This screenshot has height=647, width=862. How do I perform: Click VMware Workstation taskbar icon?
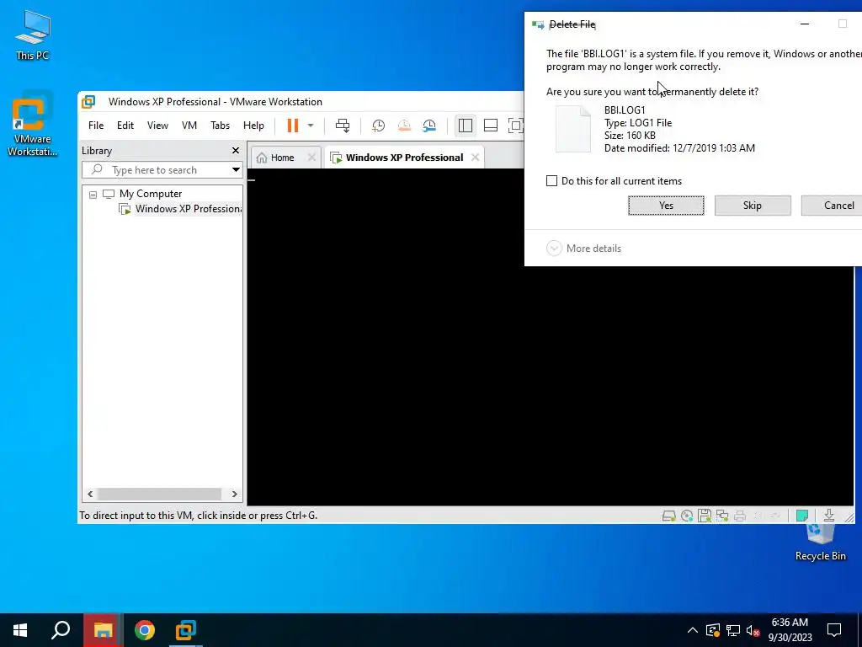pos(186,630)
